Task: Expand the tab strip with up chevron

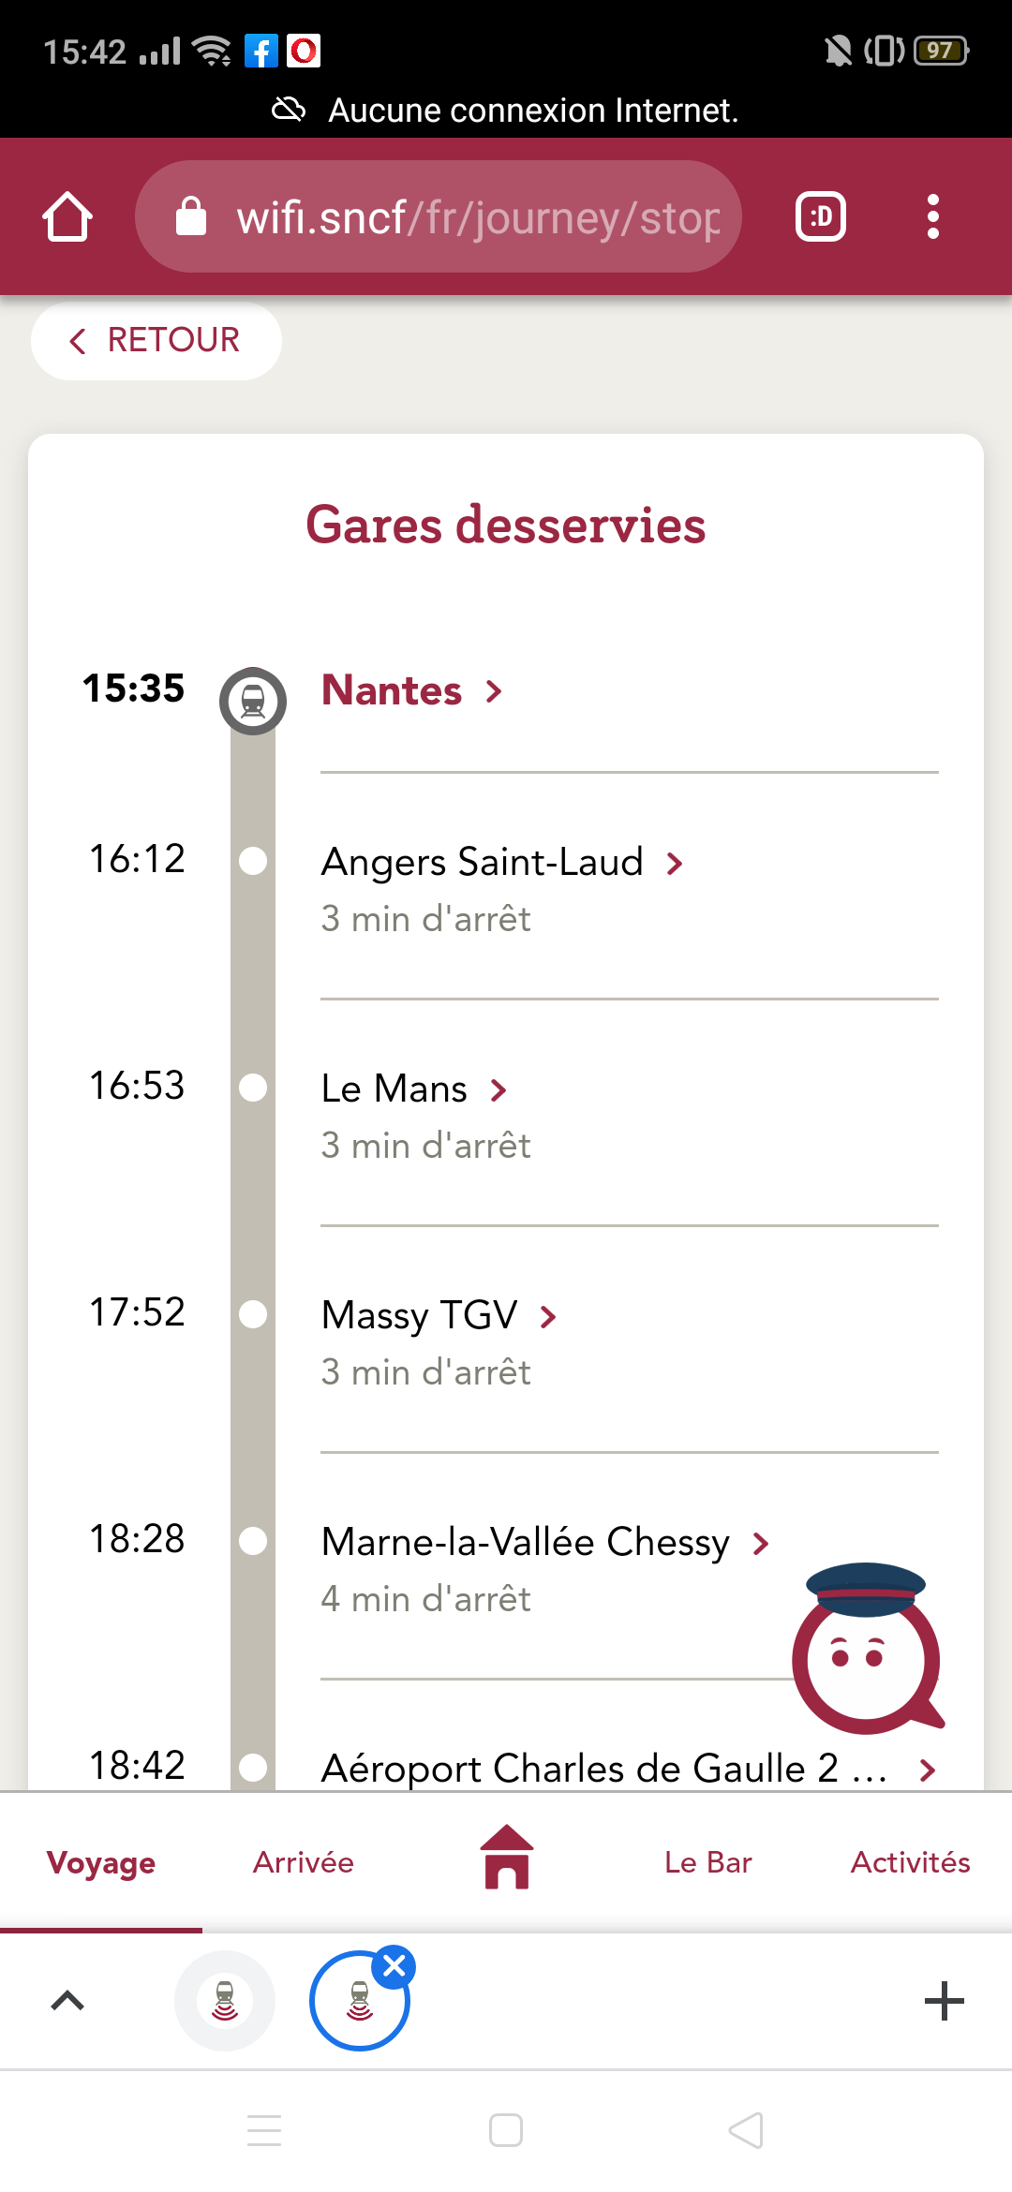Action: point(67,2001)
